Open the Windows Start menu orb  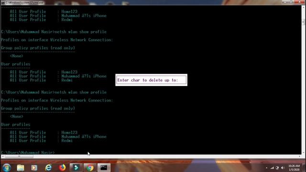(7, 168)
